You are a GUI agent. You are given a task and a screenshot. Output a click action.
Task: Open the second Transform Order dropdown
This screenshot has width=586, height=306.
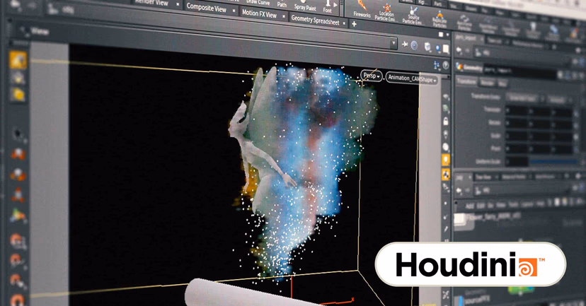click(558, 100)
